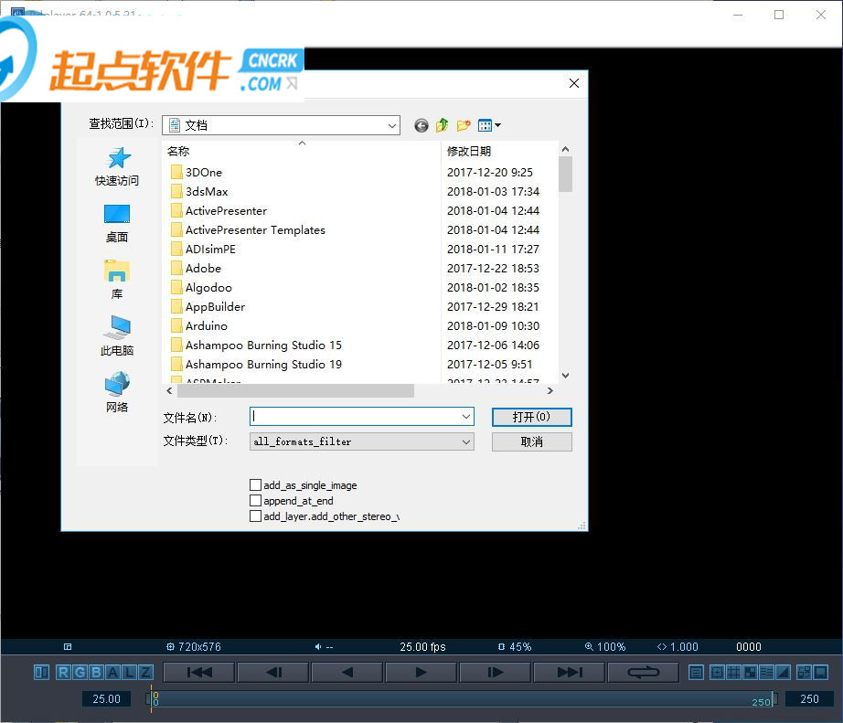Toggle loop playback mode
The width and height of the screenshot is (843, 723).
coord(643,672)
